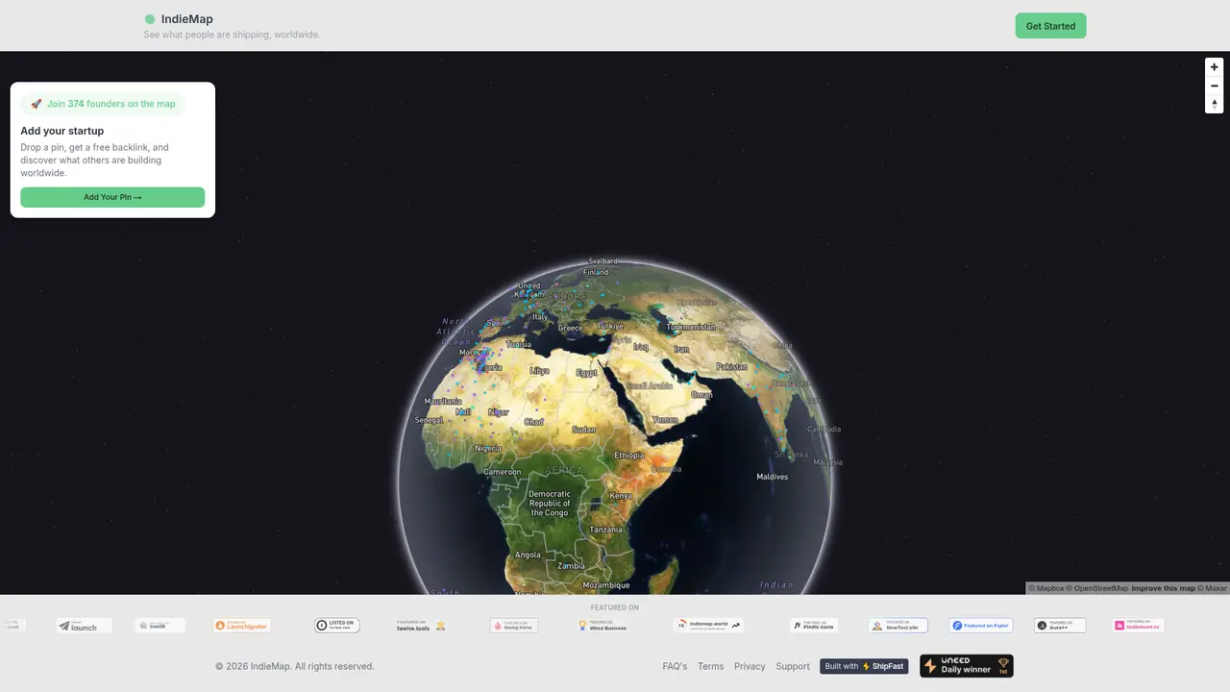Click the Tanzania map label
This screenshot has width=1230, height=692.
pos(605,530)
